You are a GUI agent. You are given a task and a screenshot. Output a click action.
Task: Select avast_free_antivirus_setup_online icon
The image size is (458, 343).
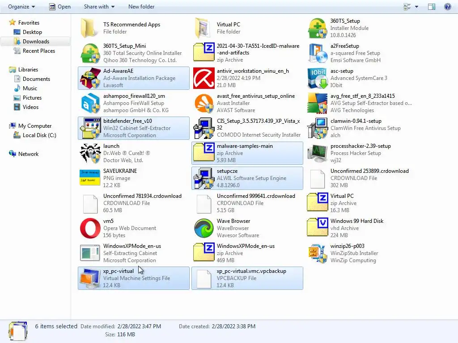[204, 103]
